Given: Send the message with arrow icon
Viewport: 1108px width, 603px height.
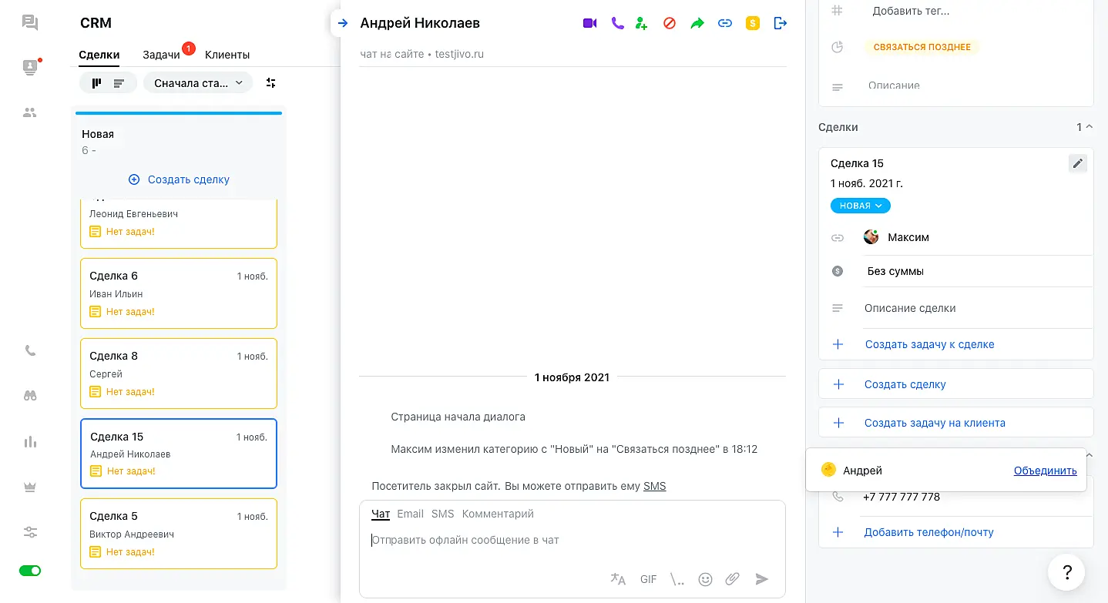Looking at the screenshot, I should (x=761, y=579).
